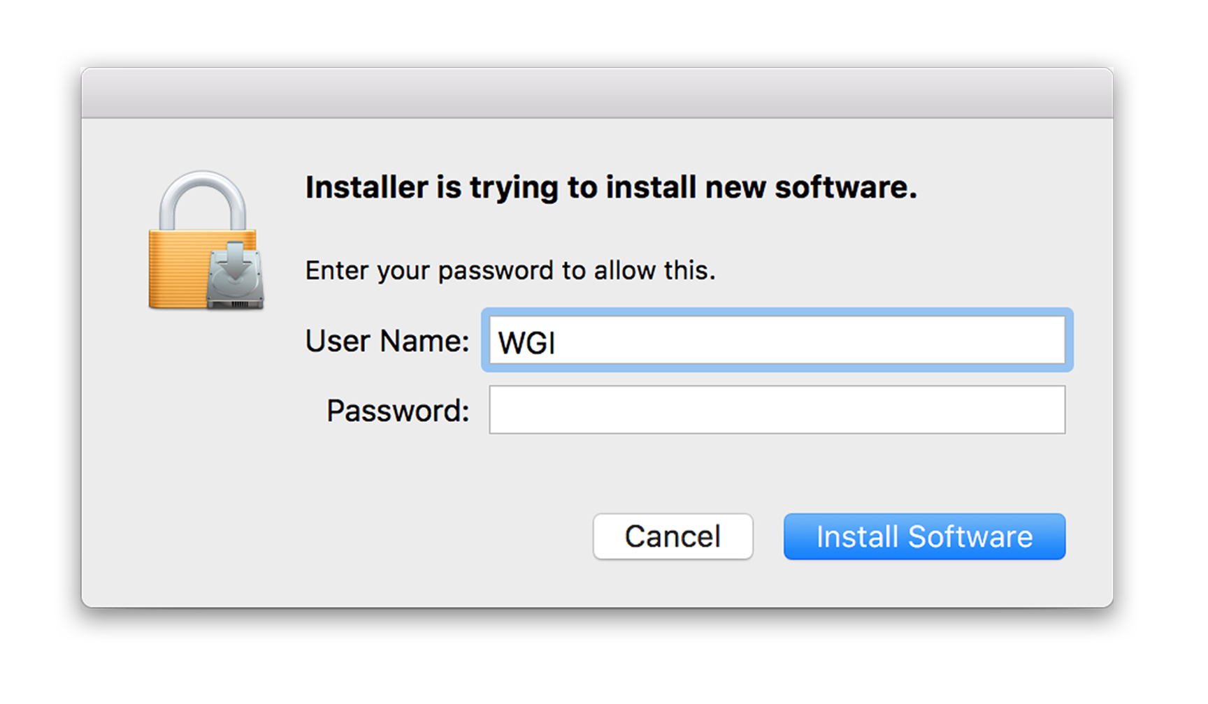This screenshot has width=1208, height=704.
Task: Click the bold heading about installing new software
Action: (611, 187)
